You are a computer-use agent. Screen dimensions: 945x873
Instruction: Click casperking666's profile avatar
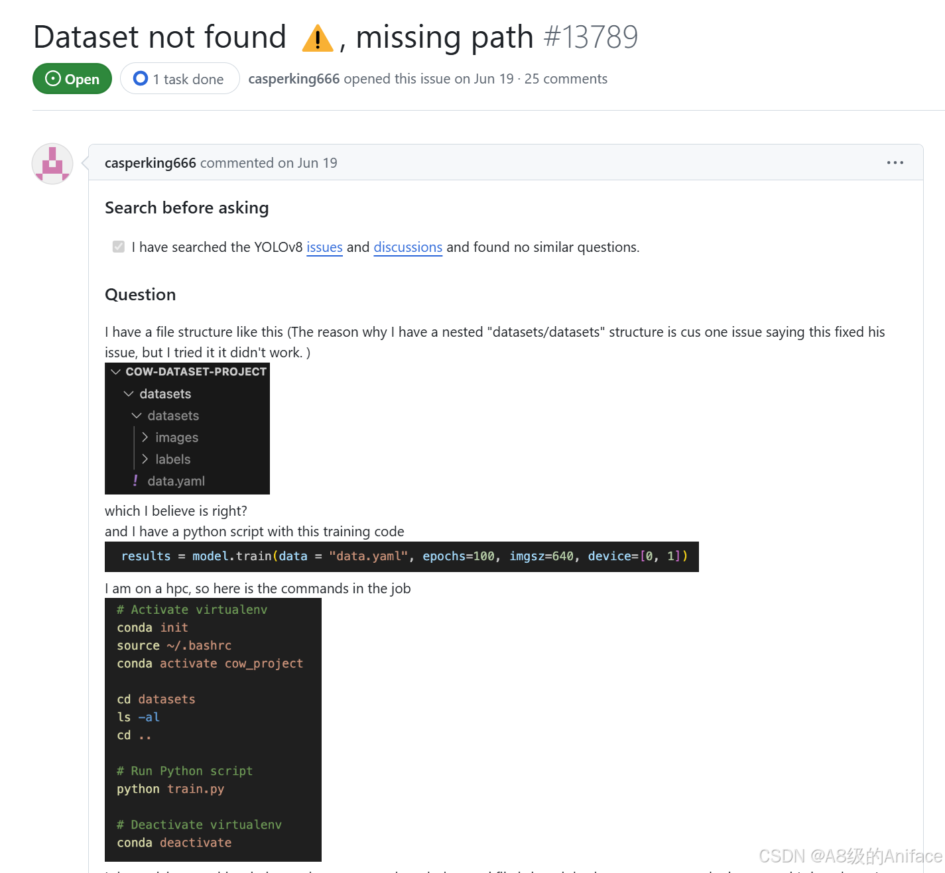52,164
